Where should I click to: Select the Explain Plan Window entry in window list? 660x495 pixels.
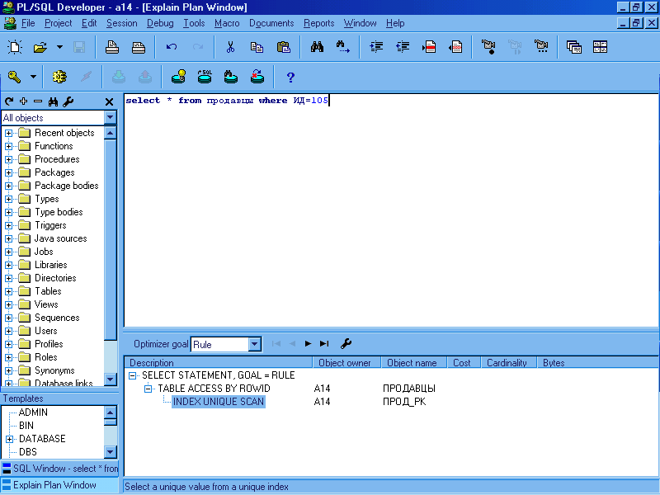pyautogui.click(x=60, y=485)
